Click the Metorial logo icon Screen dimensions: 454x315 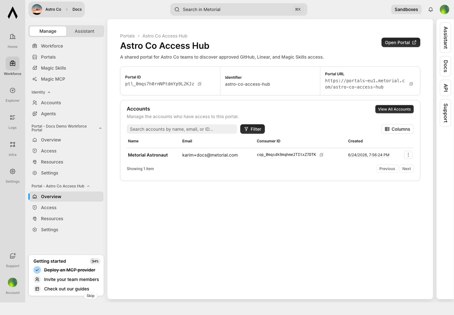13,13
